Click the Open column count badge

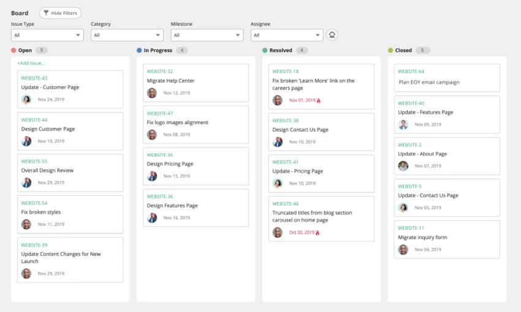(x=42, y=50)
